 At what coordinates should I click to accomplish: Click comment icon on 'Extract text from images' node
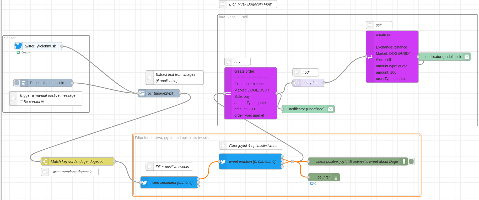(x=150, y=78)
